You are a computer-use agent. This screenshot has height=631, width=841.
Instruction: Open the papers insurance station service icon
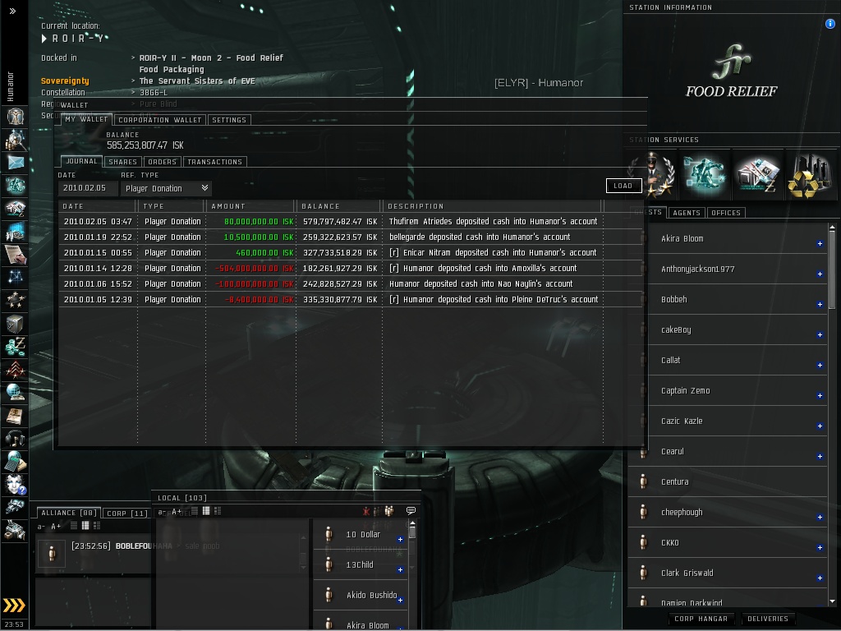(x=756, y=174)
